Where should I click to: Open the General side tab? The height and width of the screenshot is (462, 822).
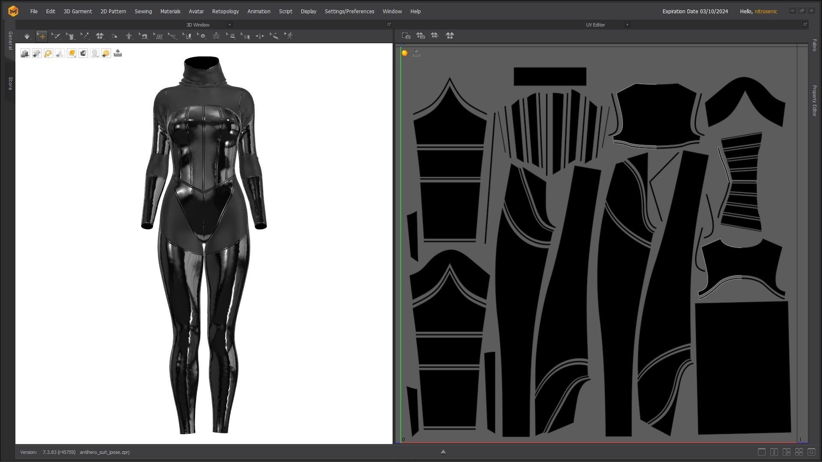click(10, 41)
